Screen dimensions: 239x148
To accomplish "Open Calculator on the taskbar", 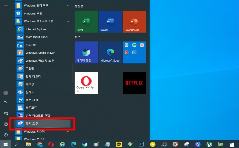I will tap(232, 144).
